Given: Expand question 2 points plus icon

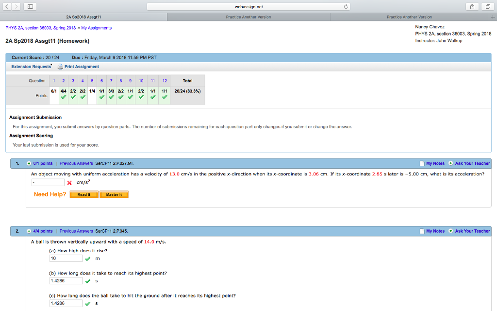Looking at the screenshot, I should pyautogui.click(x=29, y=231).
